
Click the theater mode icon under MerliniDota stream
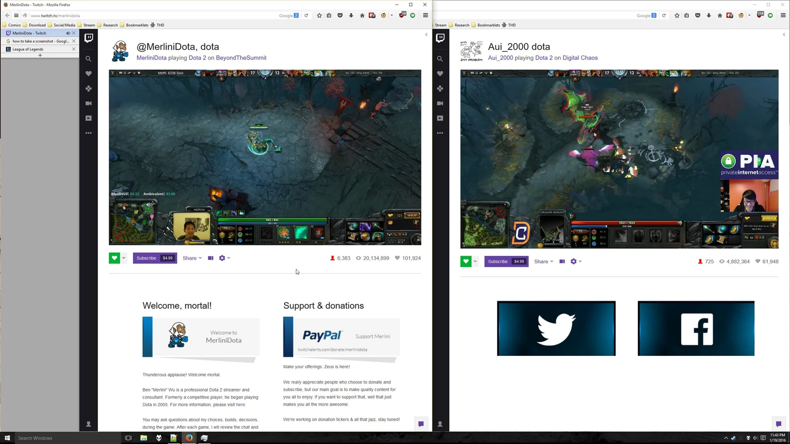[210, 259]
